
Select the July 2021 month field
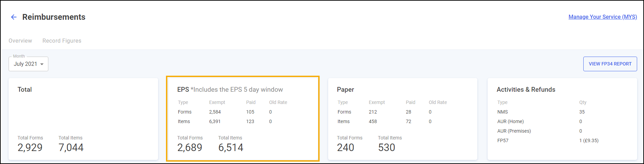25,64
